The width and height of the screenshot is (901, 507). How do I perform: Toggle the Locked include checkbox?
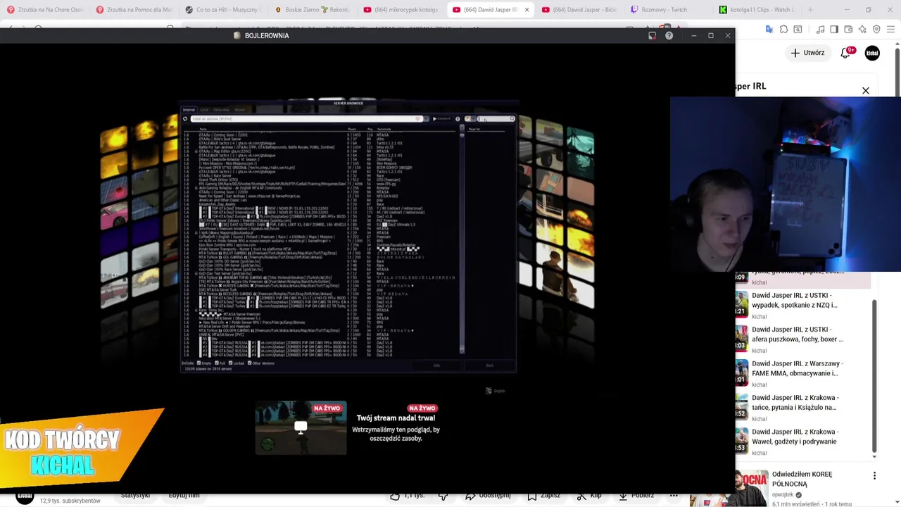(230, 363)
